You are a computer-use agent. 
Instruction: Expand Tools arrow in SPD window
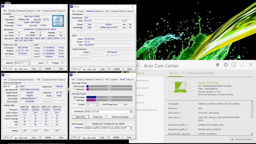tap(40, 137)
